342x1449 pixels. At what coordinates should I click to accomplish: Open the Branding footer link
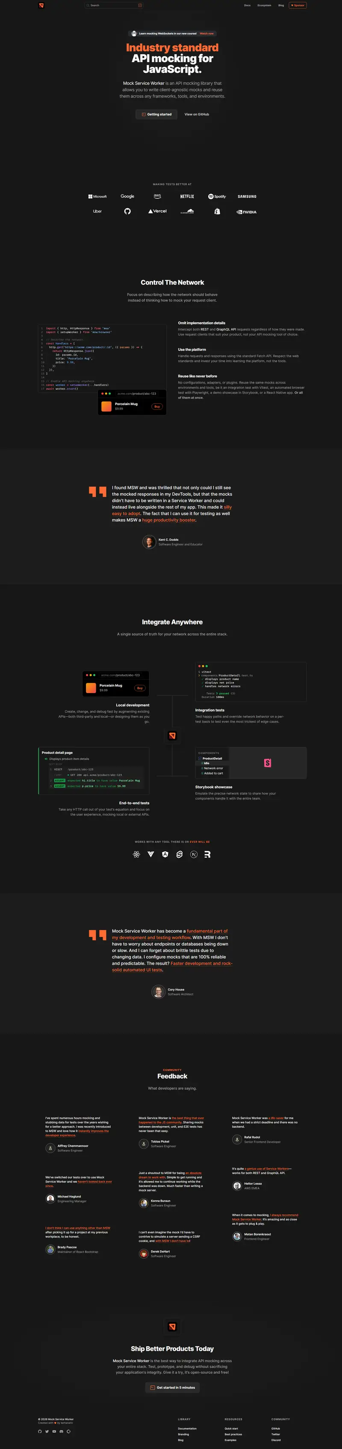[183, 1434]
